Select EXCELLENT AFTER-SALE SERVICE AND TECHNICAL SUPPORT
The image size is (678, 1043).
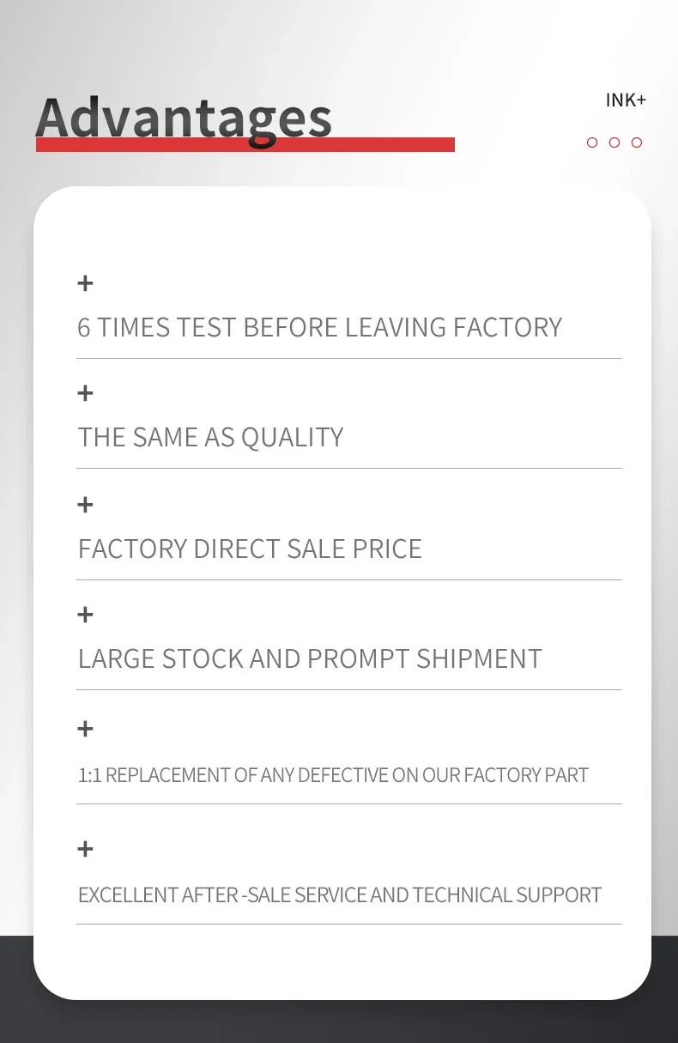coord(340,894)
